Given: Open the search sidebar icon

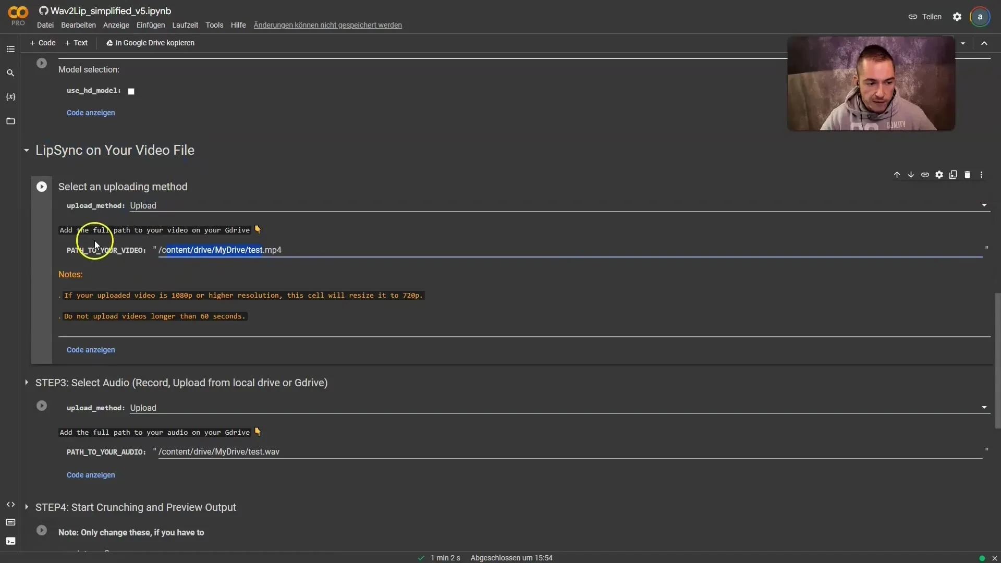Looking at the screenshot, I should (x=10, y=73).
